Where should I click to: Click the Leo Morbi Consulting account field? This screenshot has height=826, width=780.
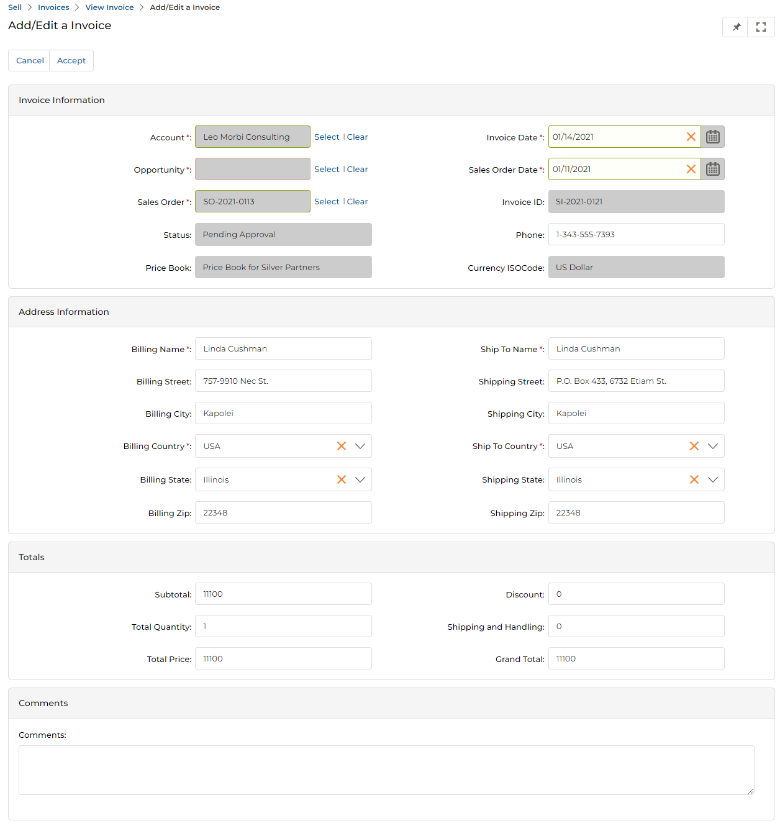[x=253, y=137]
